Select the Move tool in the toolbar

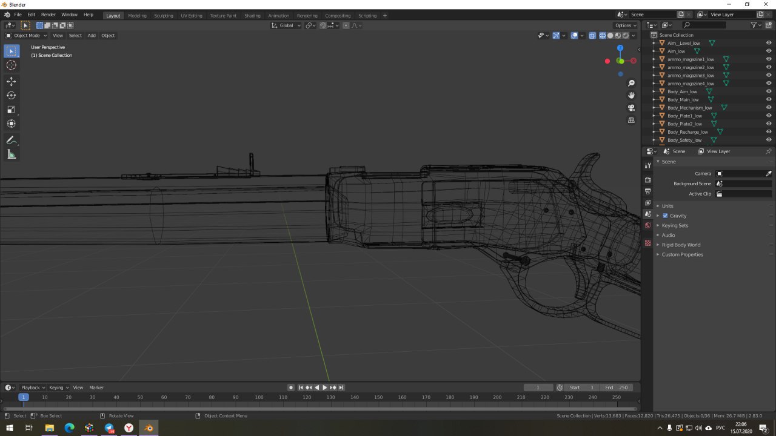pos(11,81)
